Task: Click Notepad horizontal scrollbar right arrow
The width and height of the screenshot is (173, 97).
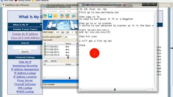Action: 152,89
